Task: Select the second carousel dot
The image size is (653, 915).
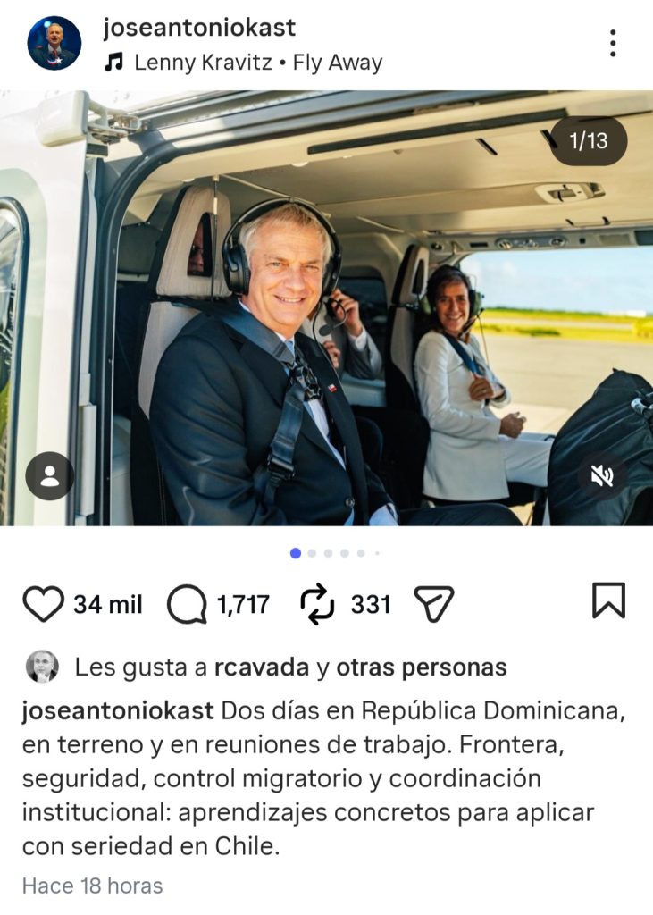Action: pos(312,553)
